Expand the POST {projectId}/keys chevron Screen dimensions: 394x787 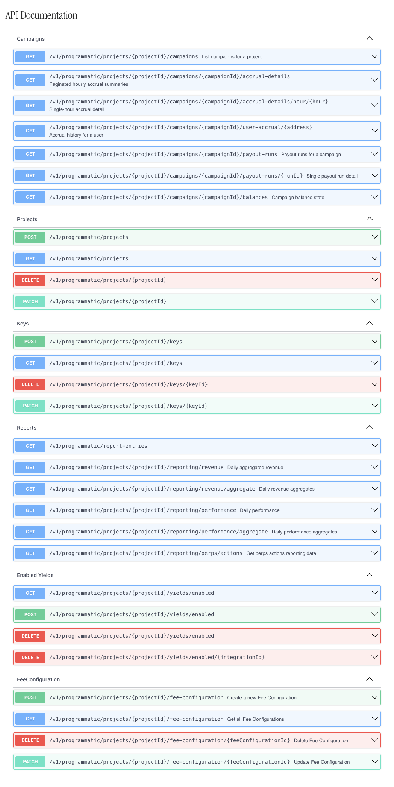point(375,342)
